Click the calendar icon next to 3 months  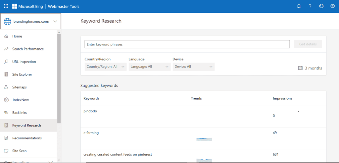(300, 68)
